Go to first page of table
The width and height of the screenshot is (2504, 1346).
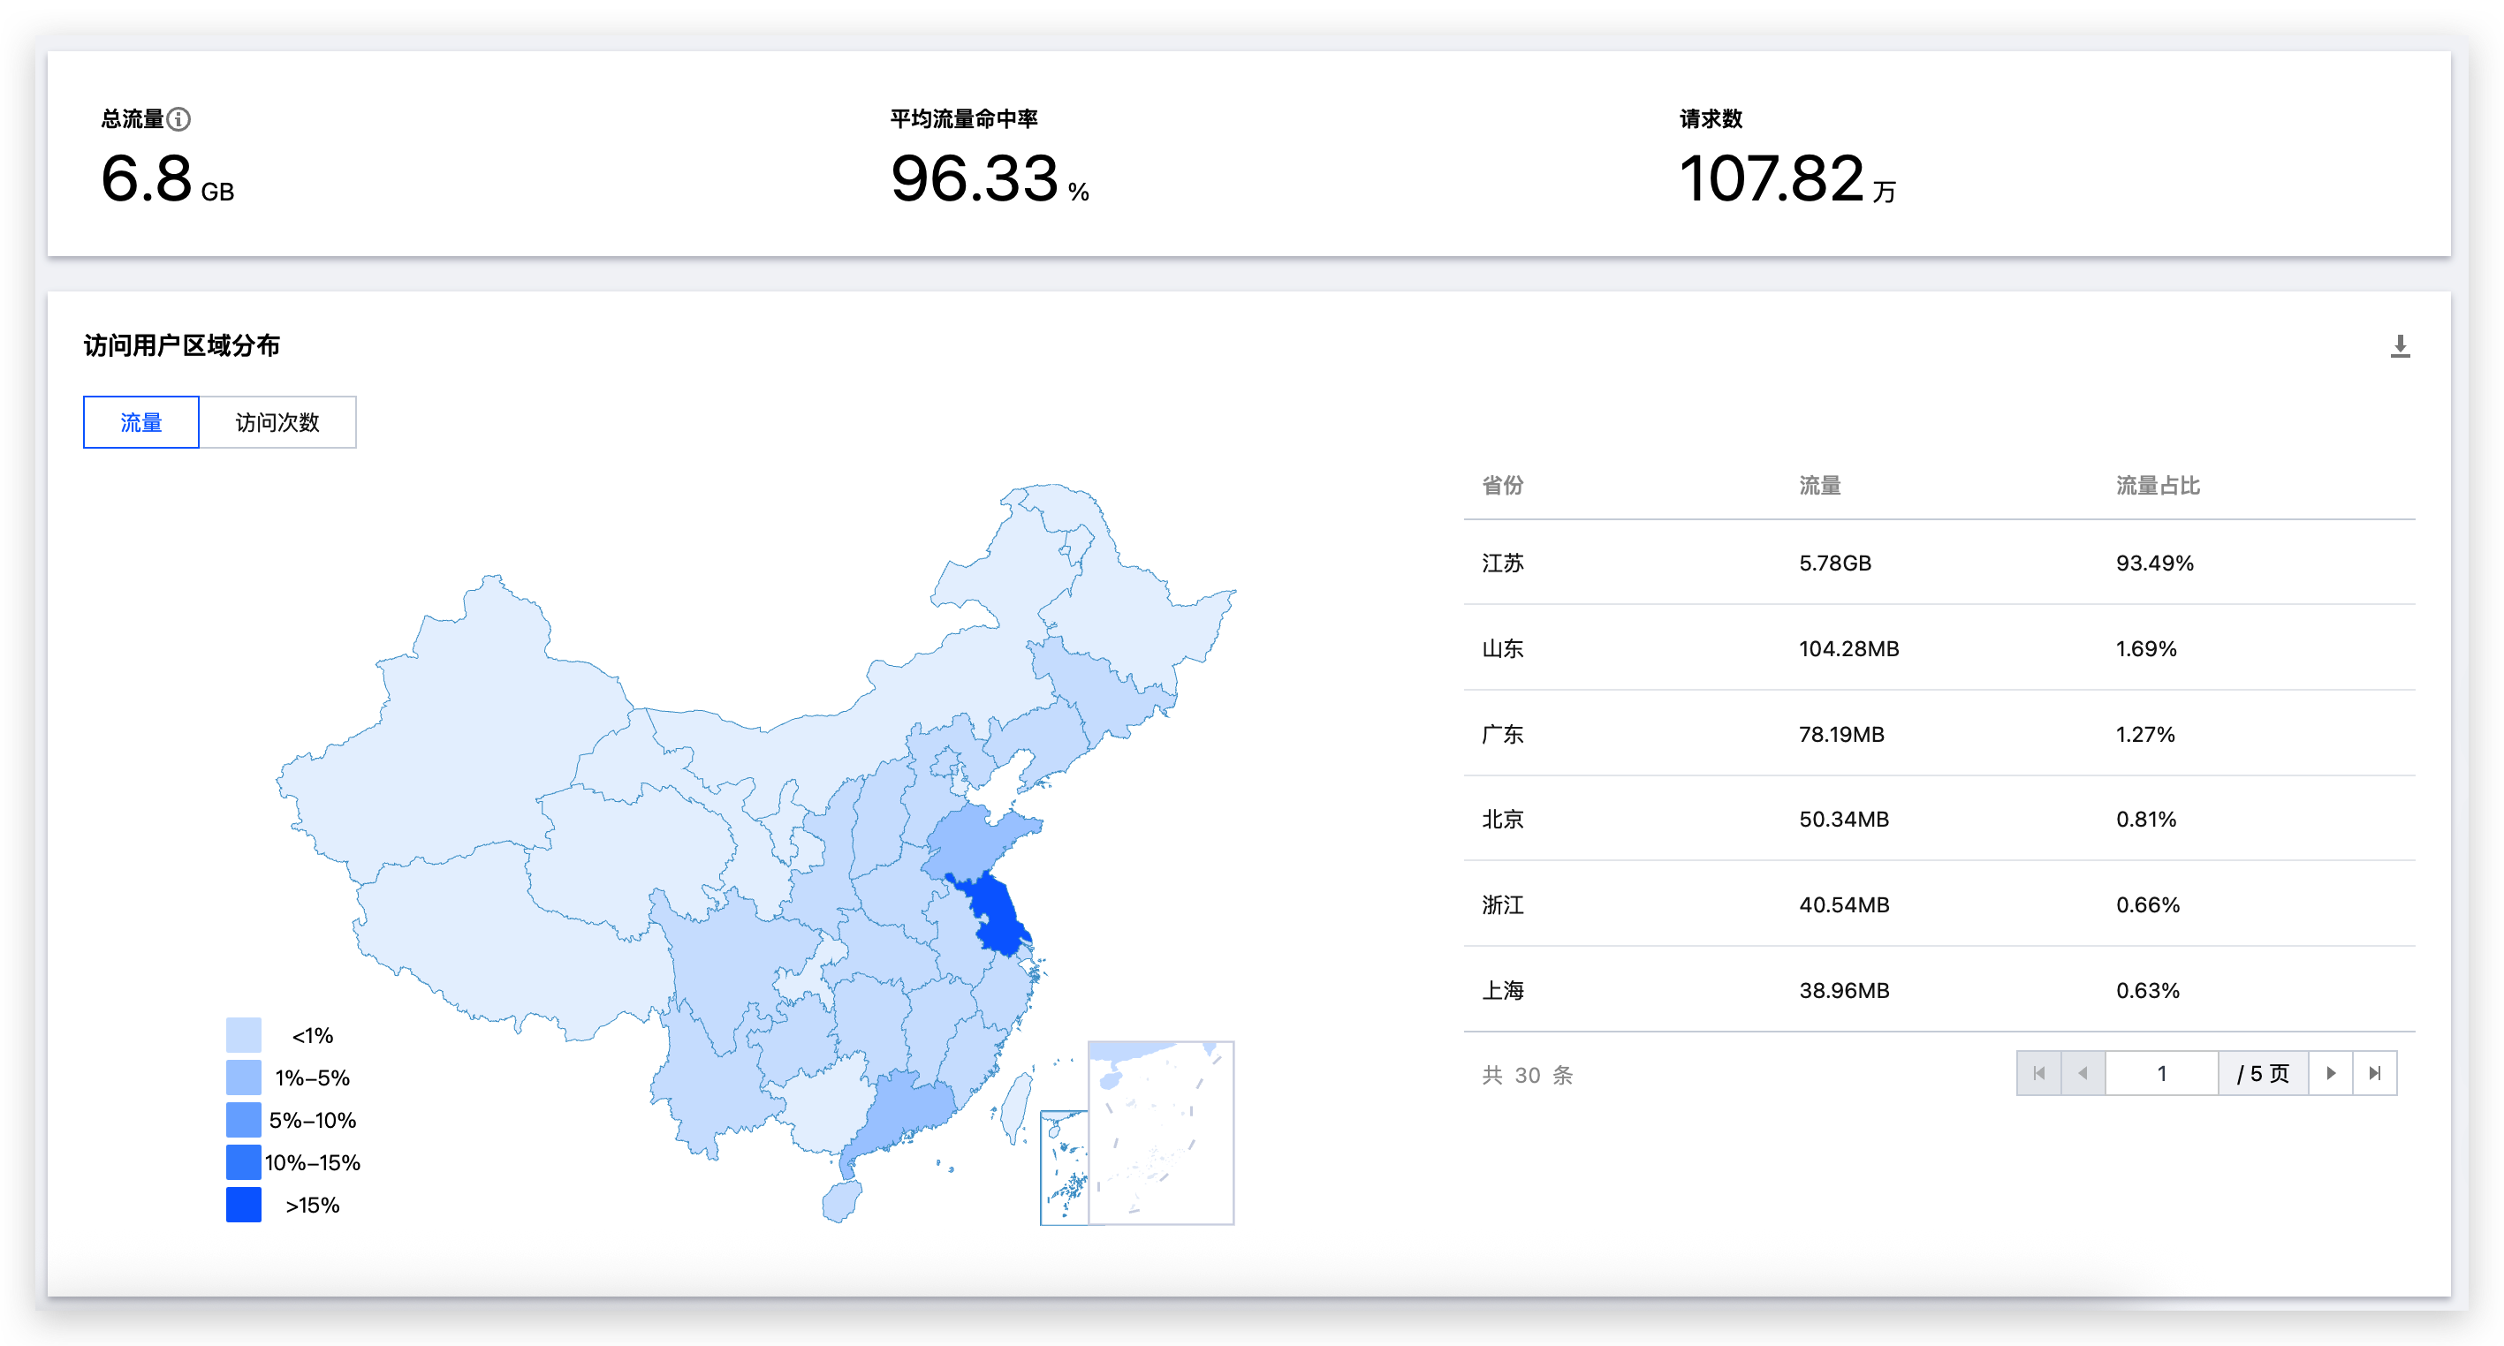pyautogui.click(x=2038, y=1073)
